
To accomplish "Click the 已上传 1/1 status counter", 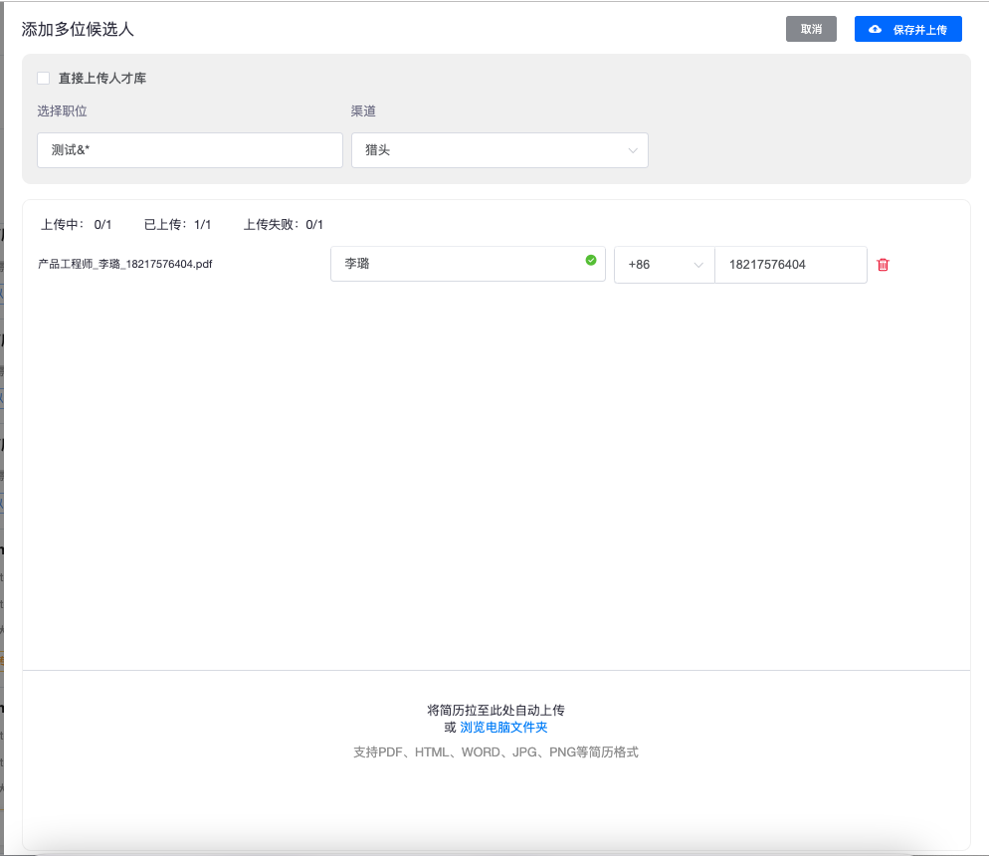I will click(178, 225).
